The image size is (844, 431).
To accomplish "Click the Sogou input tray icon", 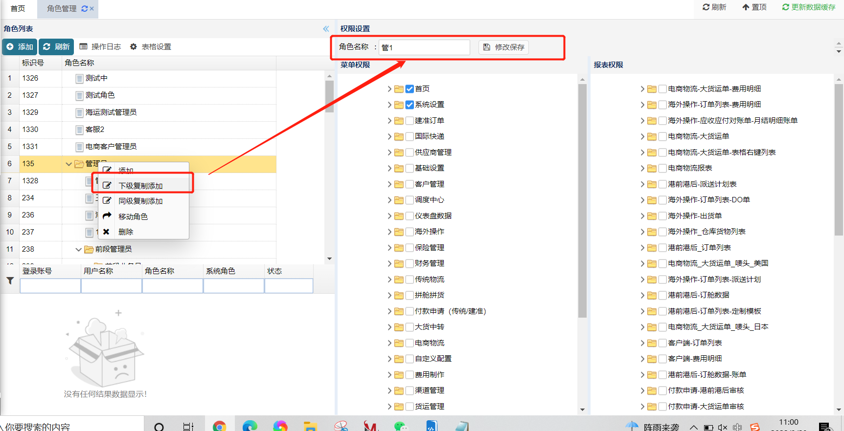I will click(755, 427).
